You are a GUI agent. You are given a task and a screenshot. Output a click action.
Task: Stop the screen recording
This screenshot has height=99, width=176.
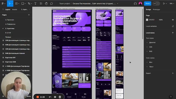coord(38,97)
